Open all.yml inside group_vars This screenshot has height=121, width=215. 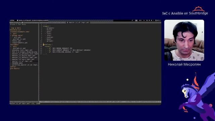pos(17,37)
